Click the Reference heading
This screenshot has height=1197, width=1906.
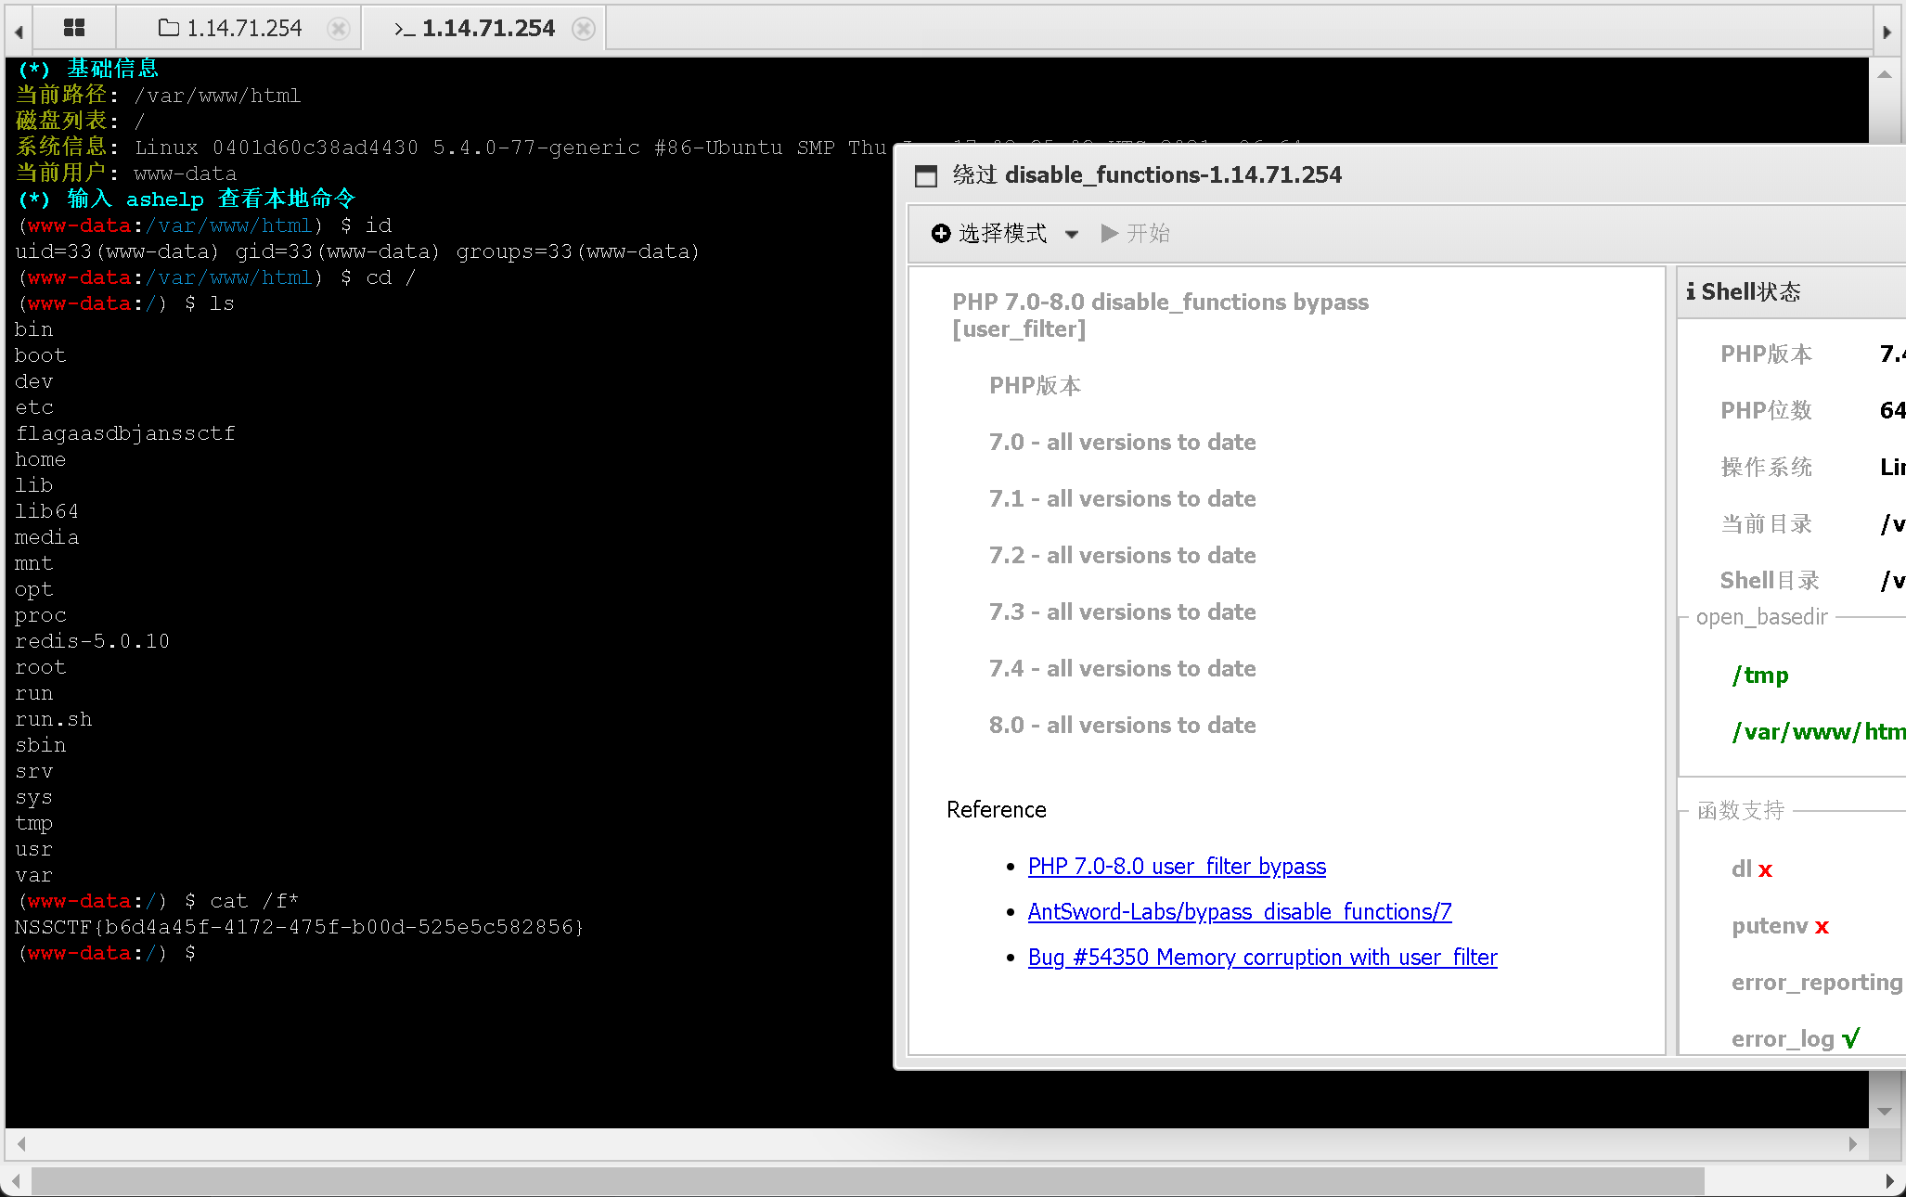997,810
